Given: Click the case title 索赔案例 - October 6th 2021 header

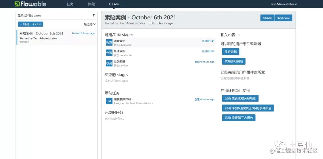Looking at the screenshot, I should click(x=140, y=17).
